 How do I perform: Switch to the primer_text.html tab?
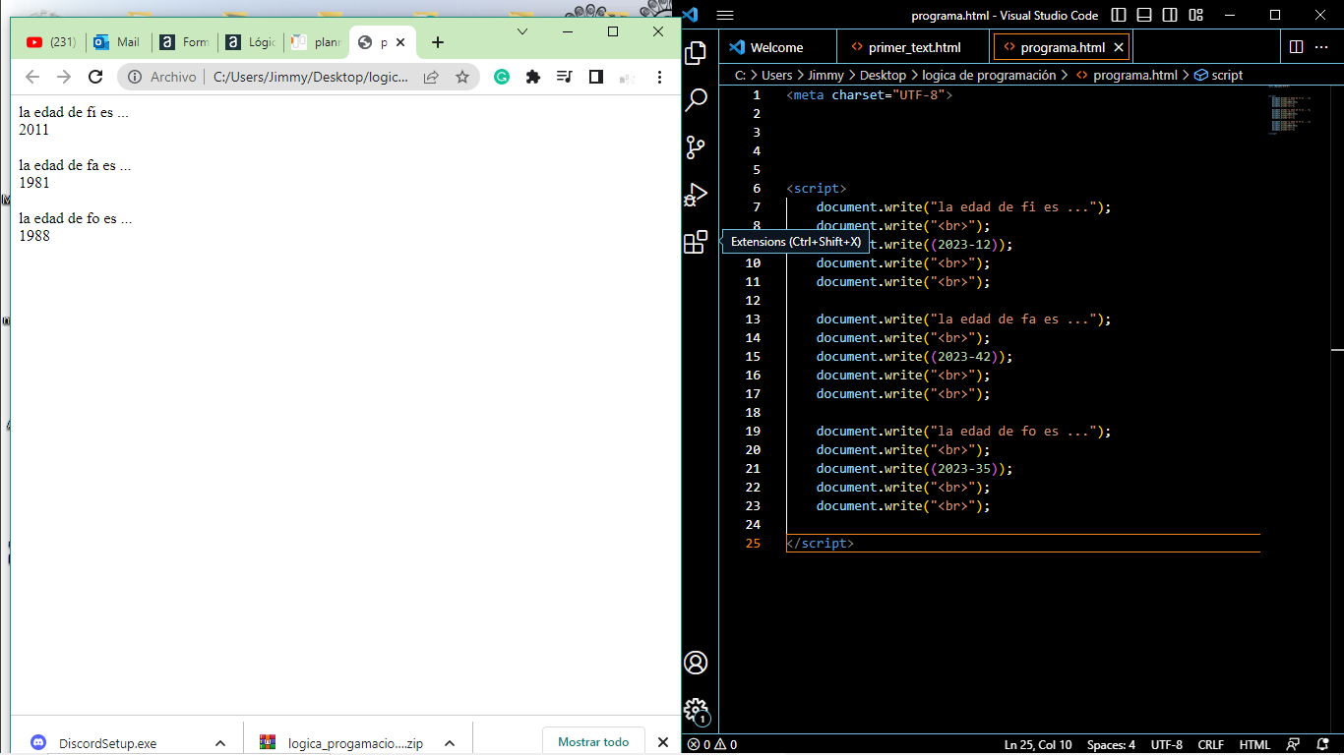[x=914, y=47]
